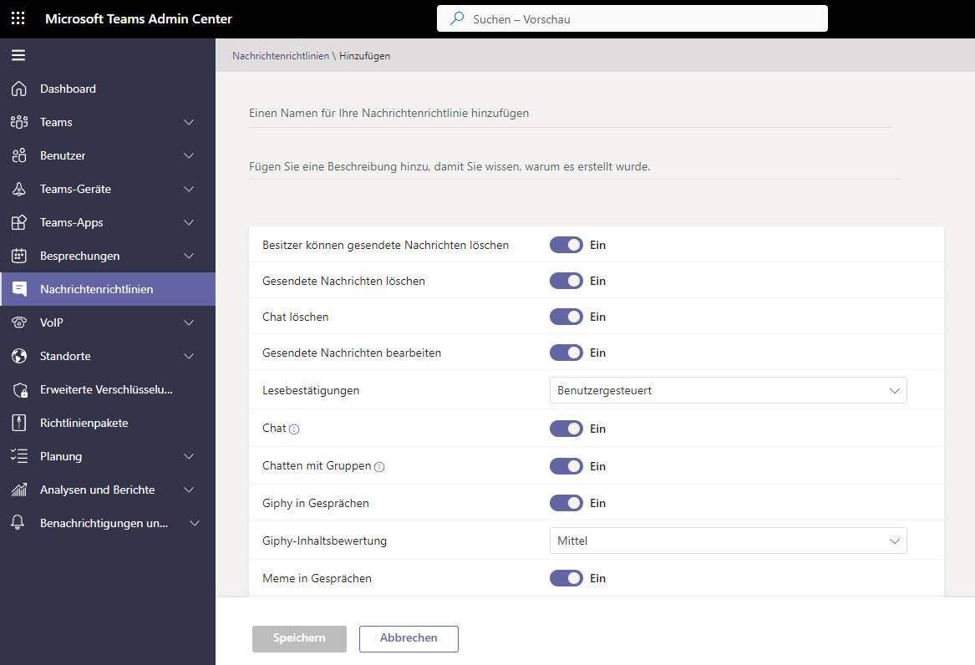The height and width of the screenshot is (665, 975).
Task: Click the policy name input field
Action: click(570, 113)
